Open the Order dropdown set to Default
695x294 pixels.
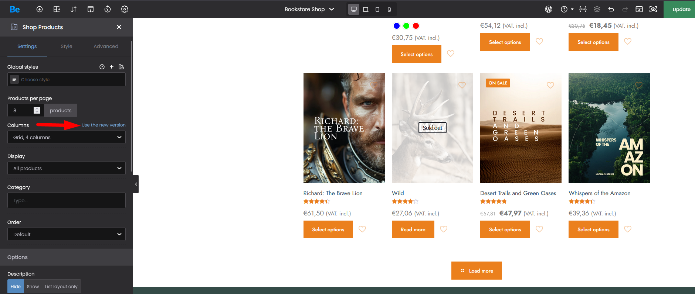click(x=67, y=234)
